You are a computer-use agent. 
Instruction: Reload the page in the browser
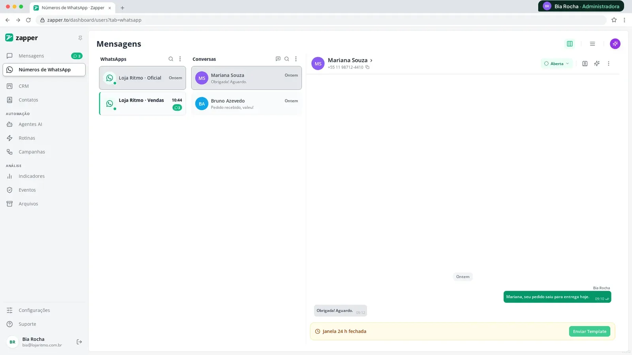[28, 20]
